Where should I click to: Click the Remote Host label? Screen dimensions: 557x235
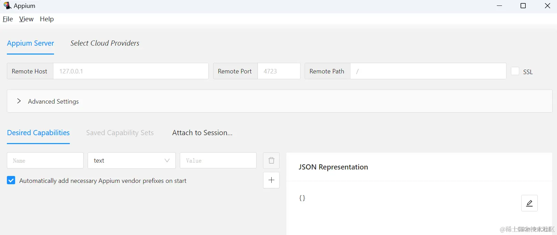point(30,71)
